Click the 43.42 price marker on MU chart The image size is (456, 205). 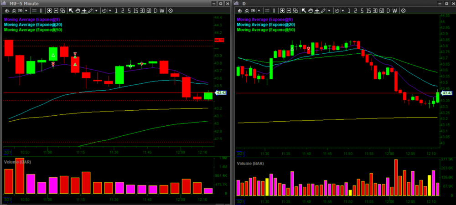221,92
